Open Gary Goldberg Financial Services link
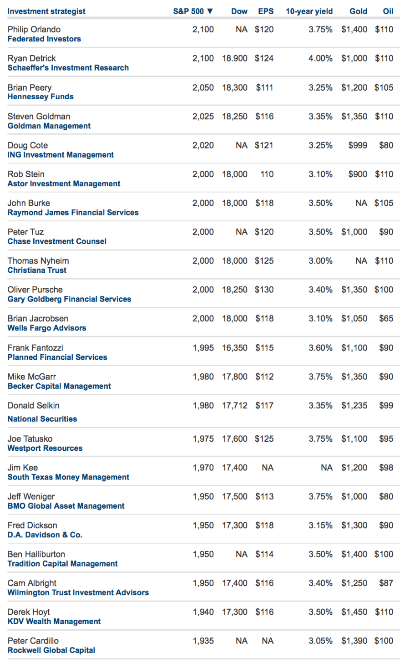Viewport: 400px width, 663px height. [69, 299]
